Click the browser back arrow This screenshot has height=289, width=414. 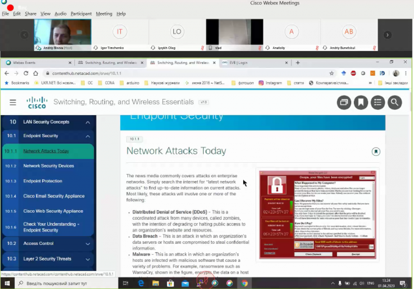coord(7,73)
